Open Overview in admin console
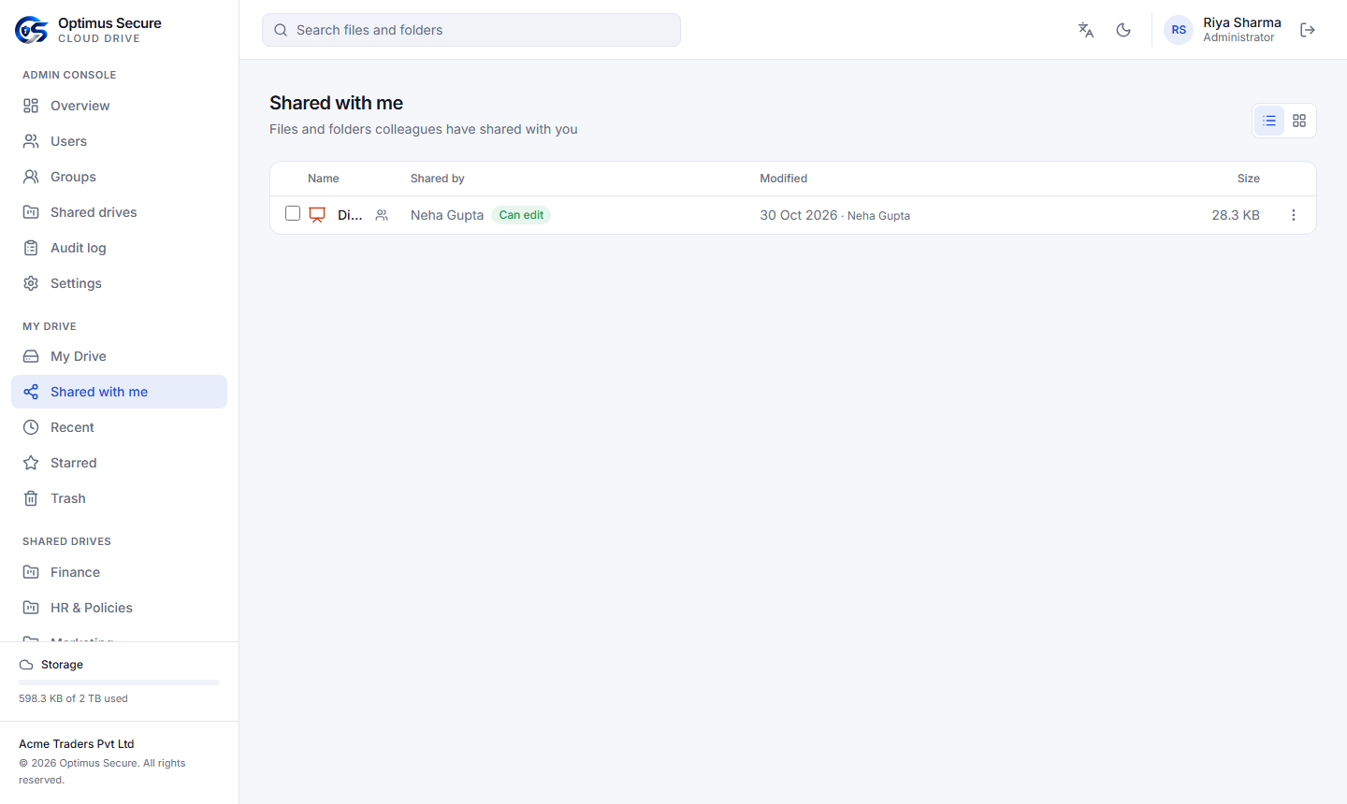The width and height of the screenshot is (1347, 804). point(120,106)
